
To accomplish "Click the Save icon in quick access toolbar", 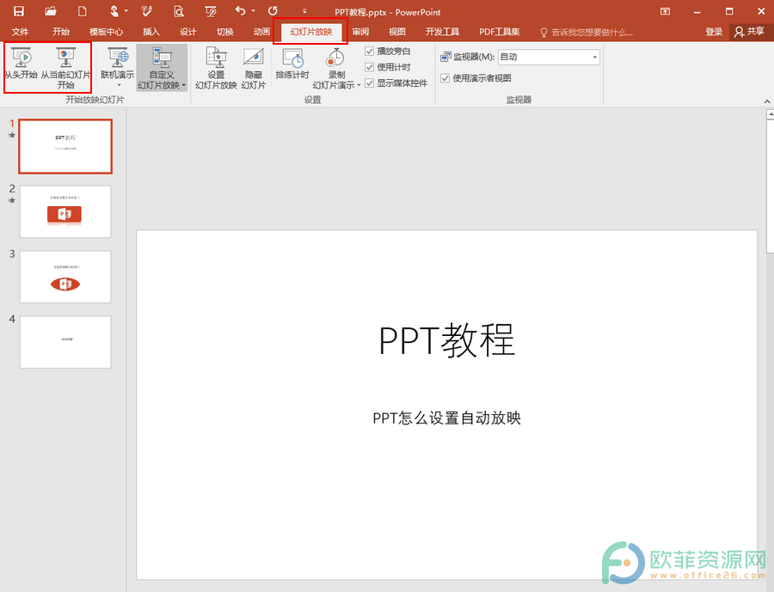I will point(19,11).
